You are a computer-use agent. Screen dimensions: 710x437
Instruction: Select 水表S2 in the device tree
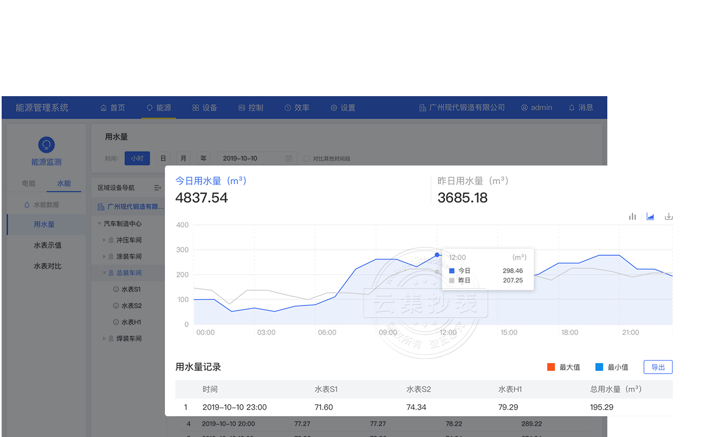tap(131, 306)
